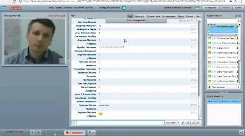
Task: Click the blue room lock icon
Action: point(124,8)
